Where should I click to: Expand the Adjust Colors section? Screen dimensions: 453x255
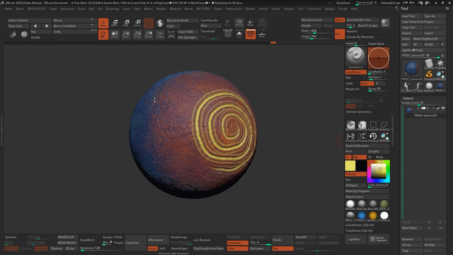point(367,197)
